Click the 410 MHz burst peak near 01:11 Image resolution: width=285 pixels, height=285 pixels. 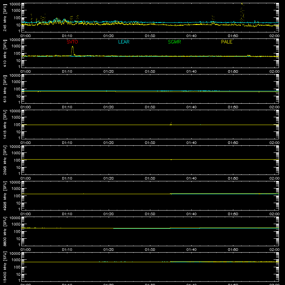73,47
